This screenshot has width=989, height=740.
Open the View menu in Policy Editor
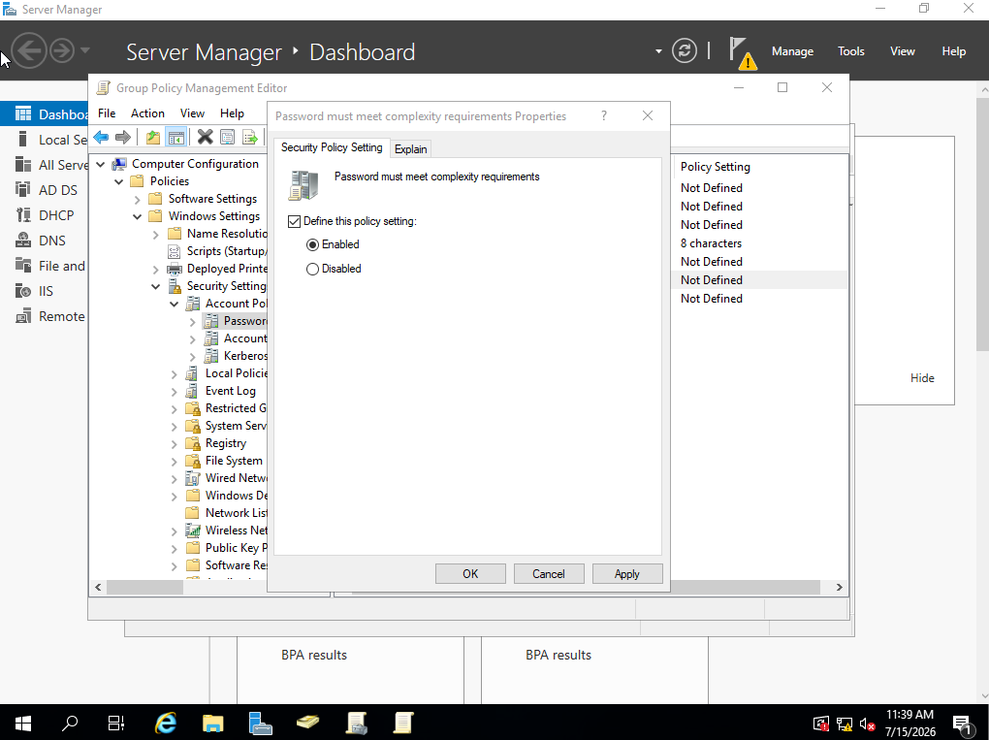point(192,113)
